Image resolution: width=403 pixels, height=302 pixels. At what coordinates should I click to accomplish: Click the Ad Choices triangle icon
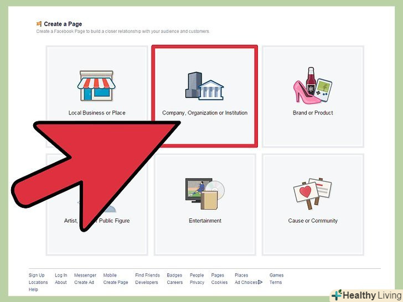tap(260, 282)
